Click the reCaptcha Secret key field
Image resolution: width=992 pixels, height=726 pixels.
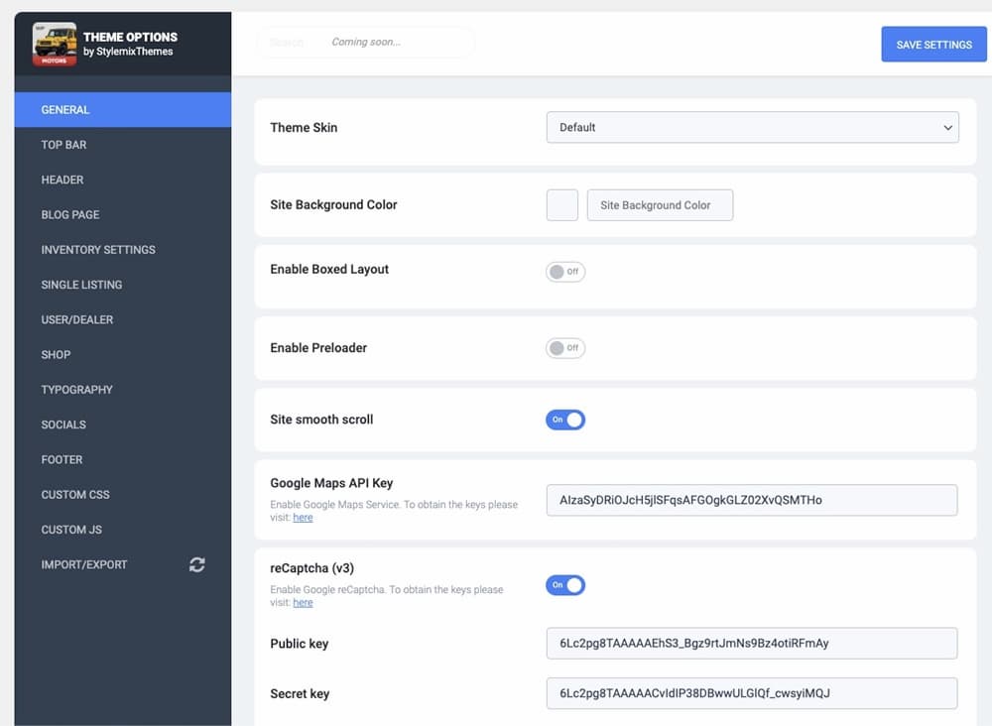coord(752,693)
